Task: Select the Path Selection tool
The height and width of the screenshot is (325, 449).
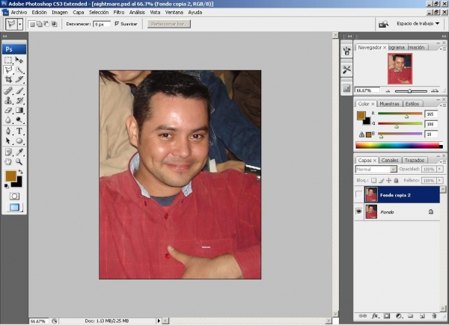Action: point(8,140)
